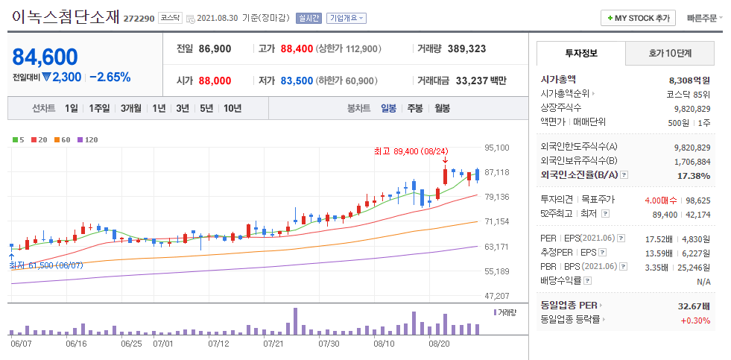Click the green 5-day moving average legend marker

point(16,139)
